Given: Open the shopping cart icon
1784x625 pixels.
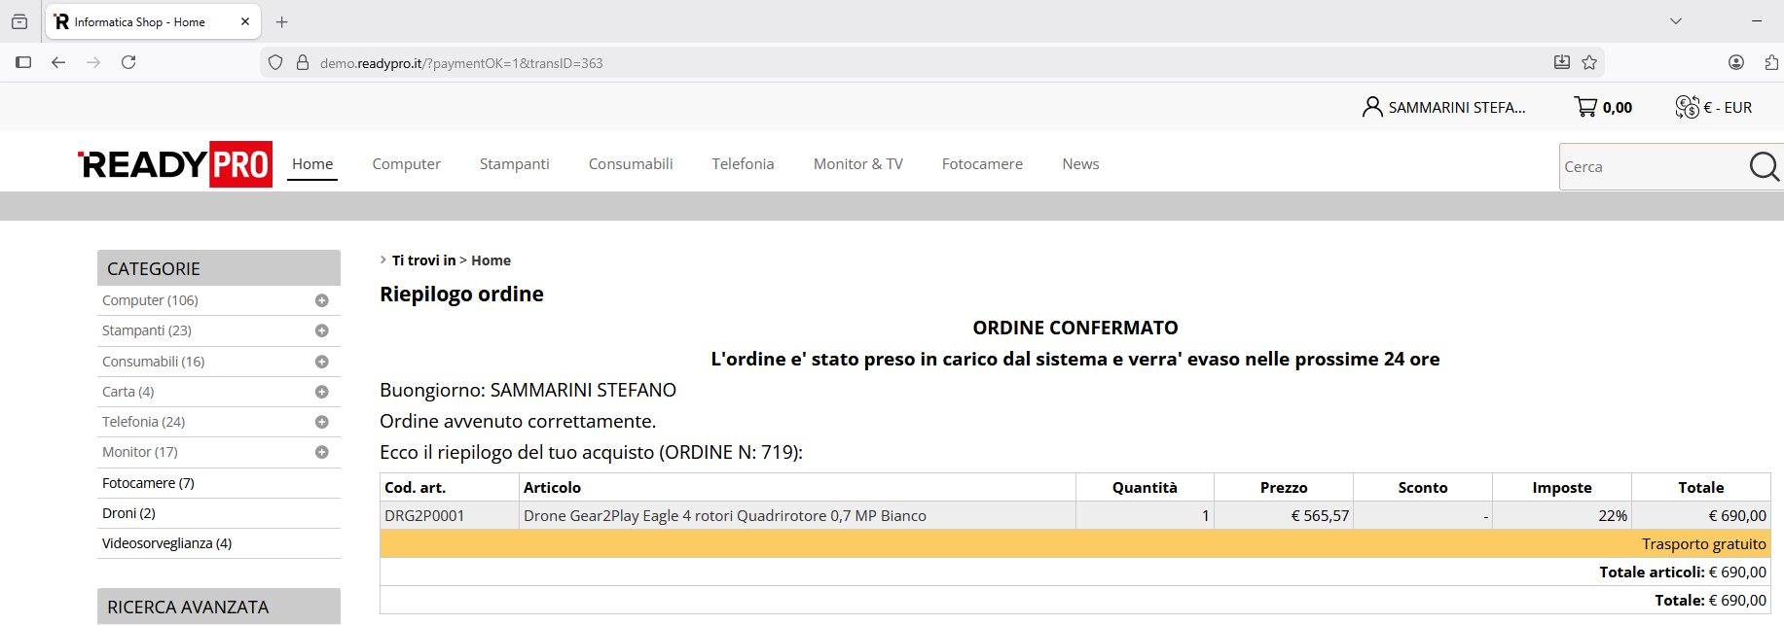Looking at the screenshot, I should pos(1585,107).
